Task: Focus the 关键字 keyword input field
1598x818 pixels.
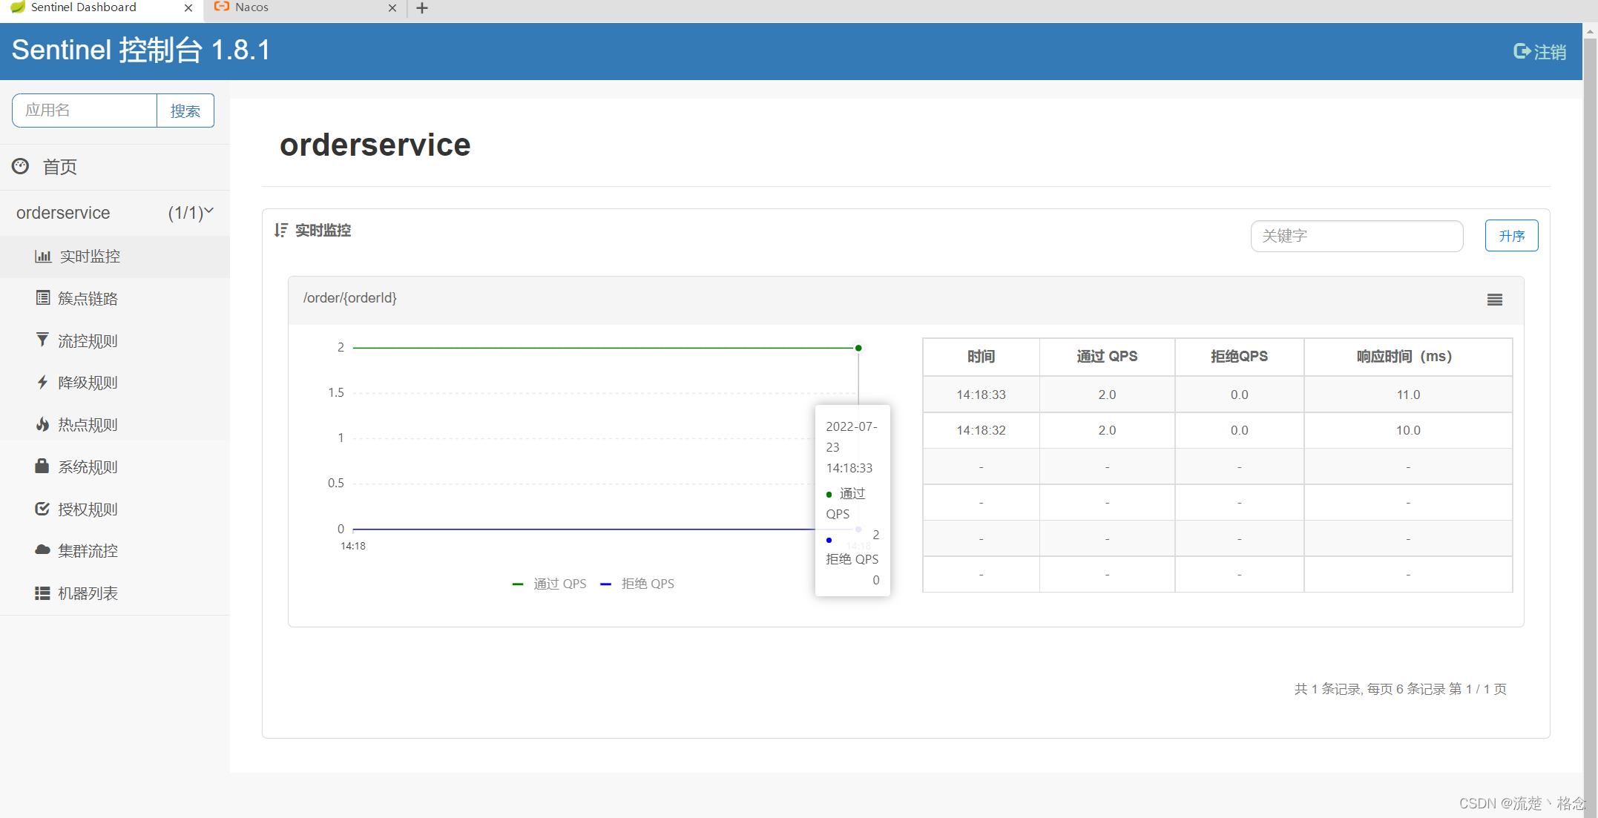Action: click(x=1355, y=236)
